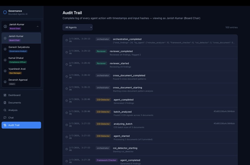This screenshot has height=165, width=250.
Task: Click the Chat bubble icon
Action: point(5,118)
